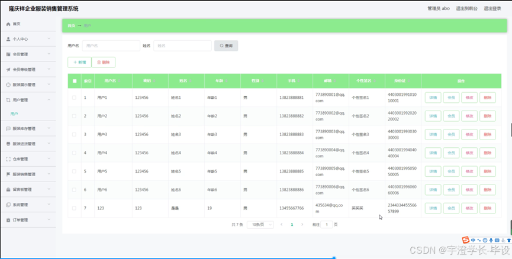512x259 pixels.
Task: Click the 订单管理 clipboard icon
Action: pyautogui.click(x=8, y=220)
